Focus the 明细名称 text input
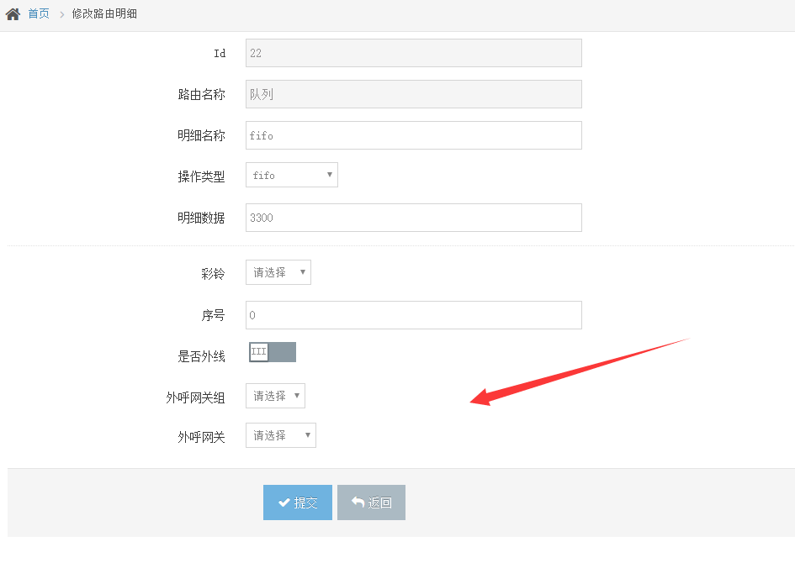The width and height of the screenshot is (795, 563). point(413,135)
